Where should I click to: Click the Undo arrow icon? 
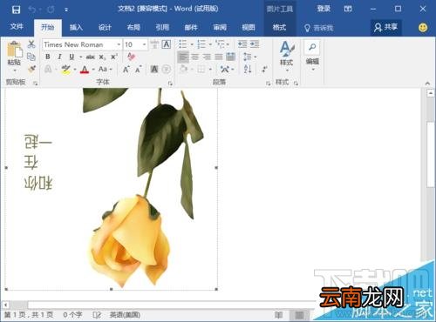(x=32, y=10)
